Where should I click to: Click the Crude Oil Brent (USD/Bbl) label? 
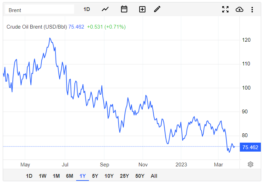tap(37, 27)
